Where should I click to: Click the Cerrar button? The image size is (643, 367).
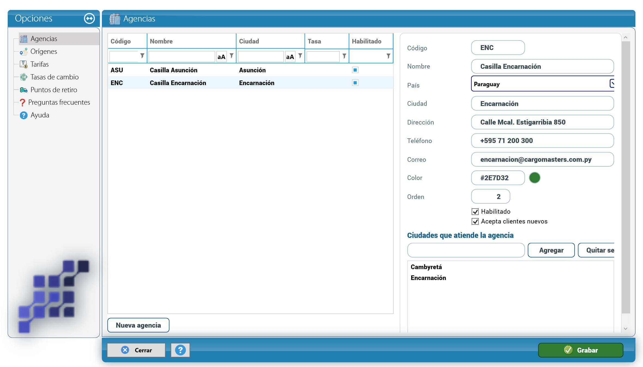pyautogui.click(x=136, y=350)
